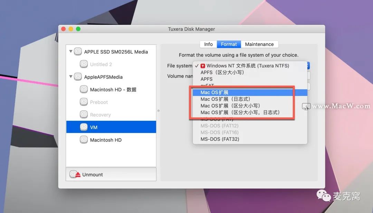Select APPLE SSD SM0256L Media in sidebar
This screenshot has width=373, height=213.
click(x=111, y=51)
